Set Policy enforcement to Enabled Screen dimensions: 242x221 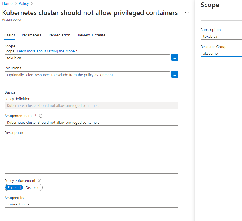pos(14,187)
